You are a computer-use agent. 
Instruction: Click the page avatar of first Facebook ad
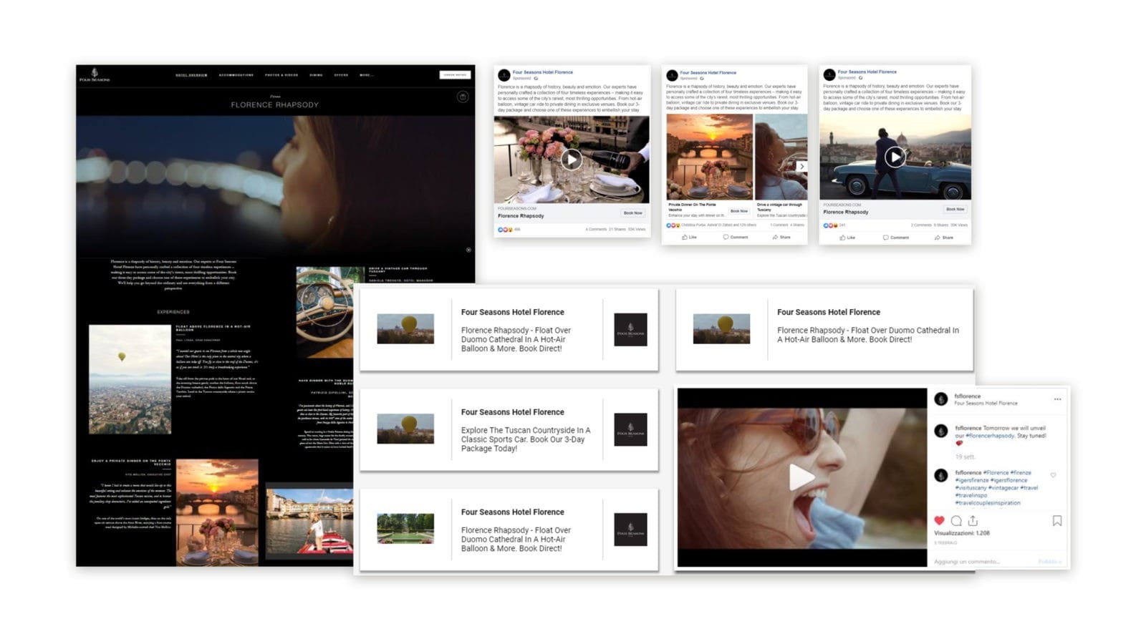[x=504, y=75]
